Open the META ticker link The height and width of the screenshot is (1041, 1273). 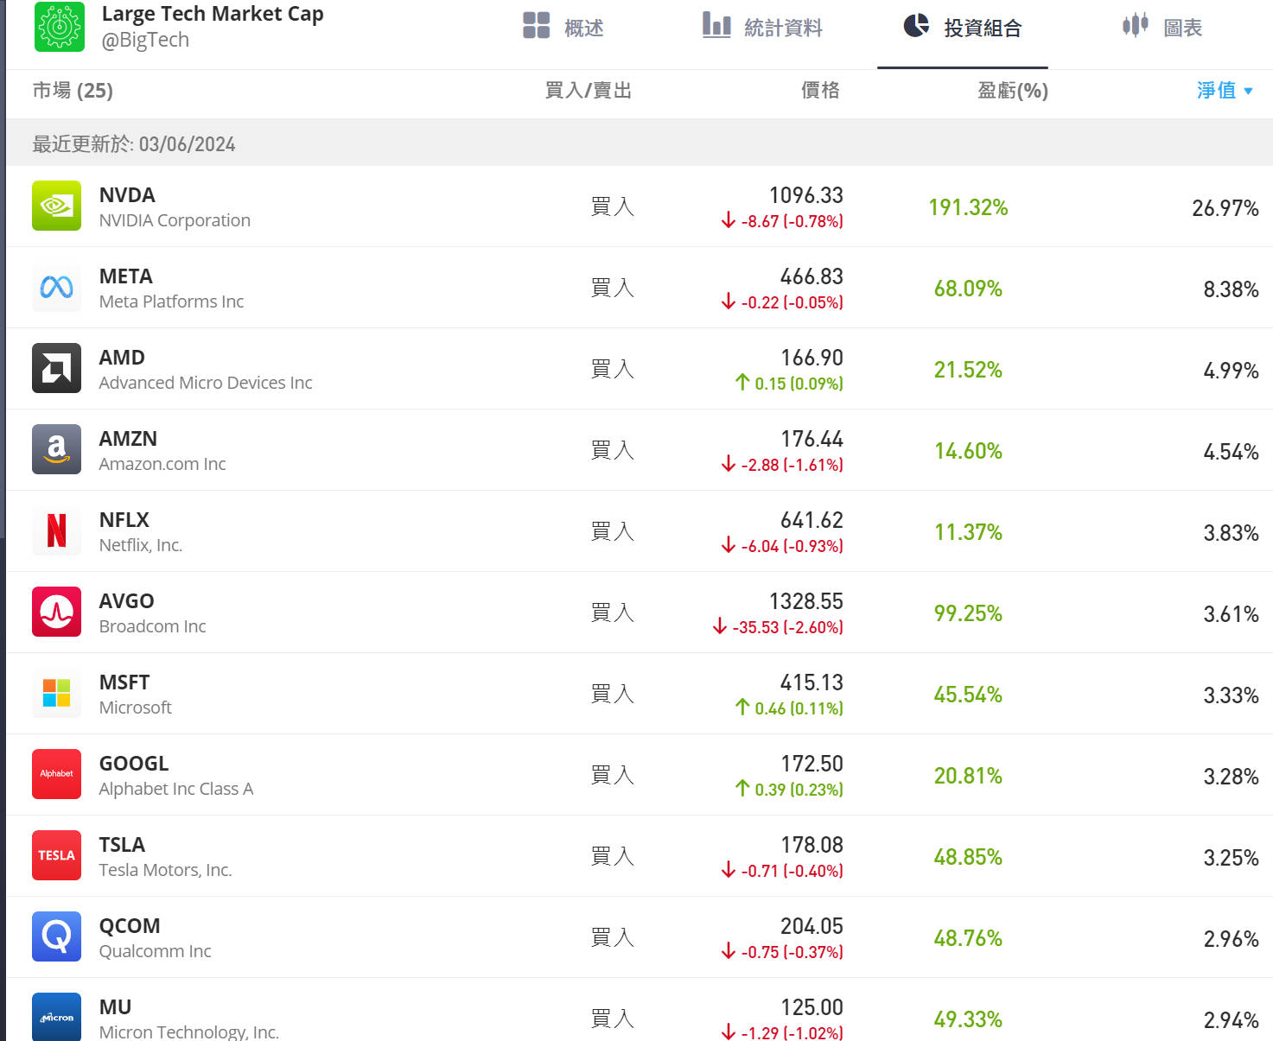point(126,276)
